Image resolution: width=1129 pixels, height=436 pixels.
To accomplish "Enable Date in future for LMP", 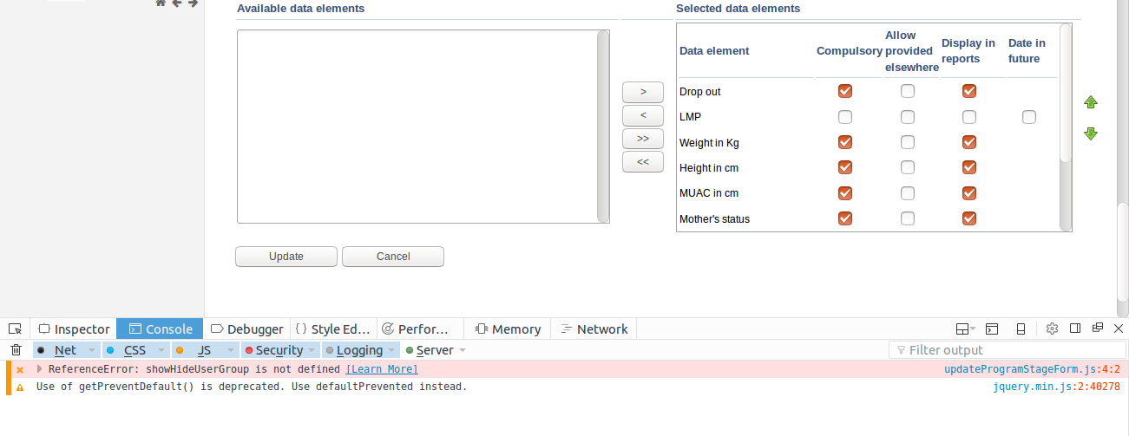I will click(1029, 117).
